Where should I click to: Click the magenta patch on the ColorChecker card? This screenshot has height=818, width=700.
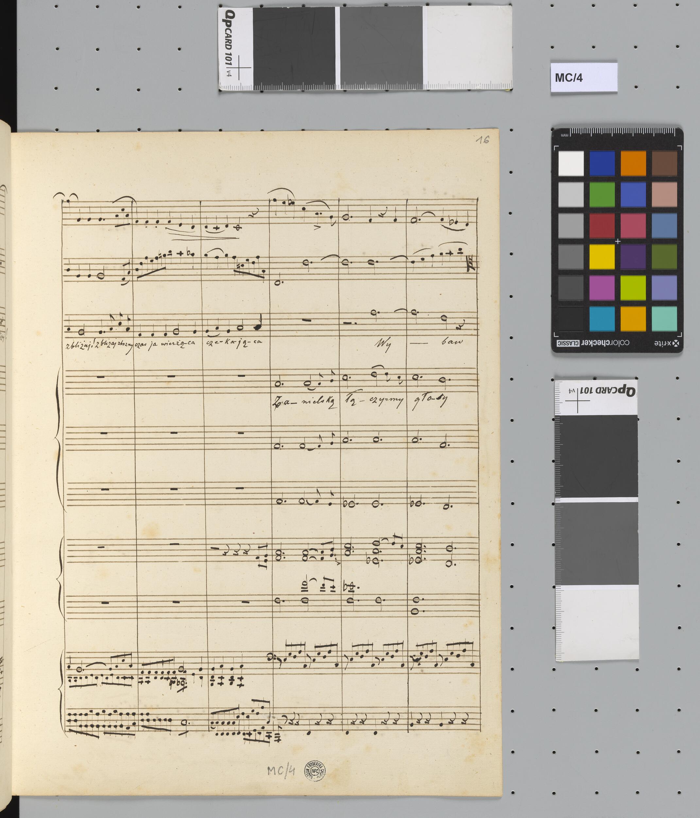(602, 288)
